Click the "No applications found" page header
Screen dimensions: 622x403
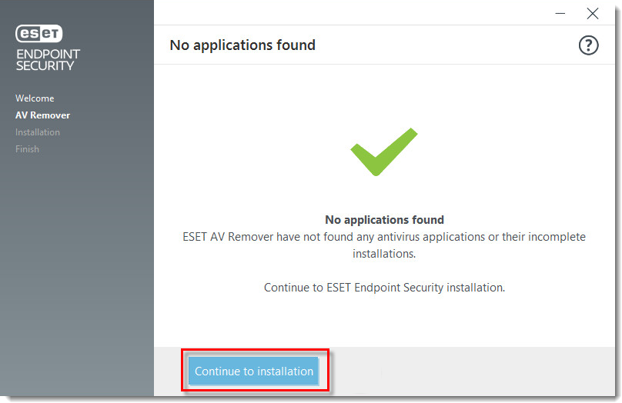242,45
